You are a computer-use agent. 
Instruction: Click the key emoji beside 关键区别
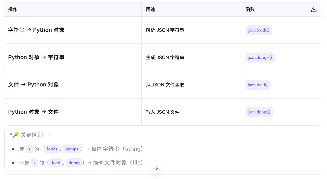[16, 135]
